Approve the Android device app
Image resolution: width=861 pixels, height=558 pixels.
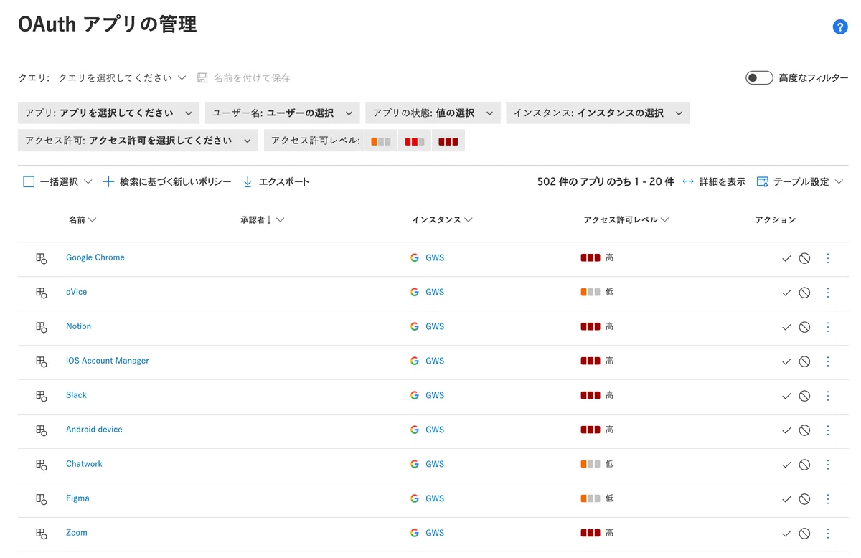786,430
